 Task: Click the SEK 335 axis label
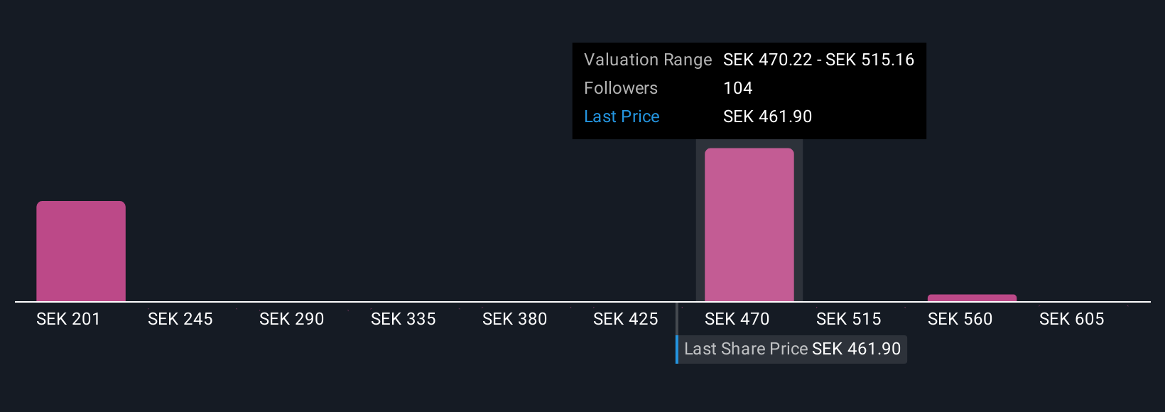403,319
